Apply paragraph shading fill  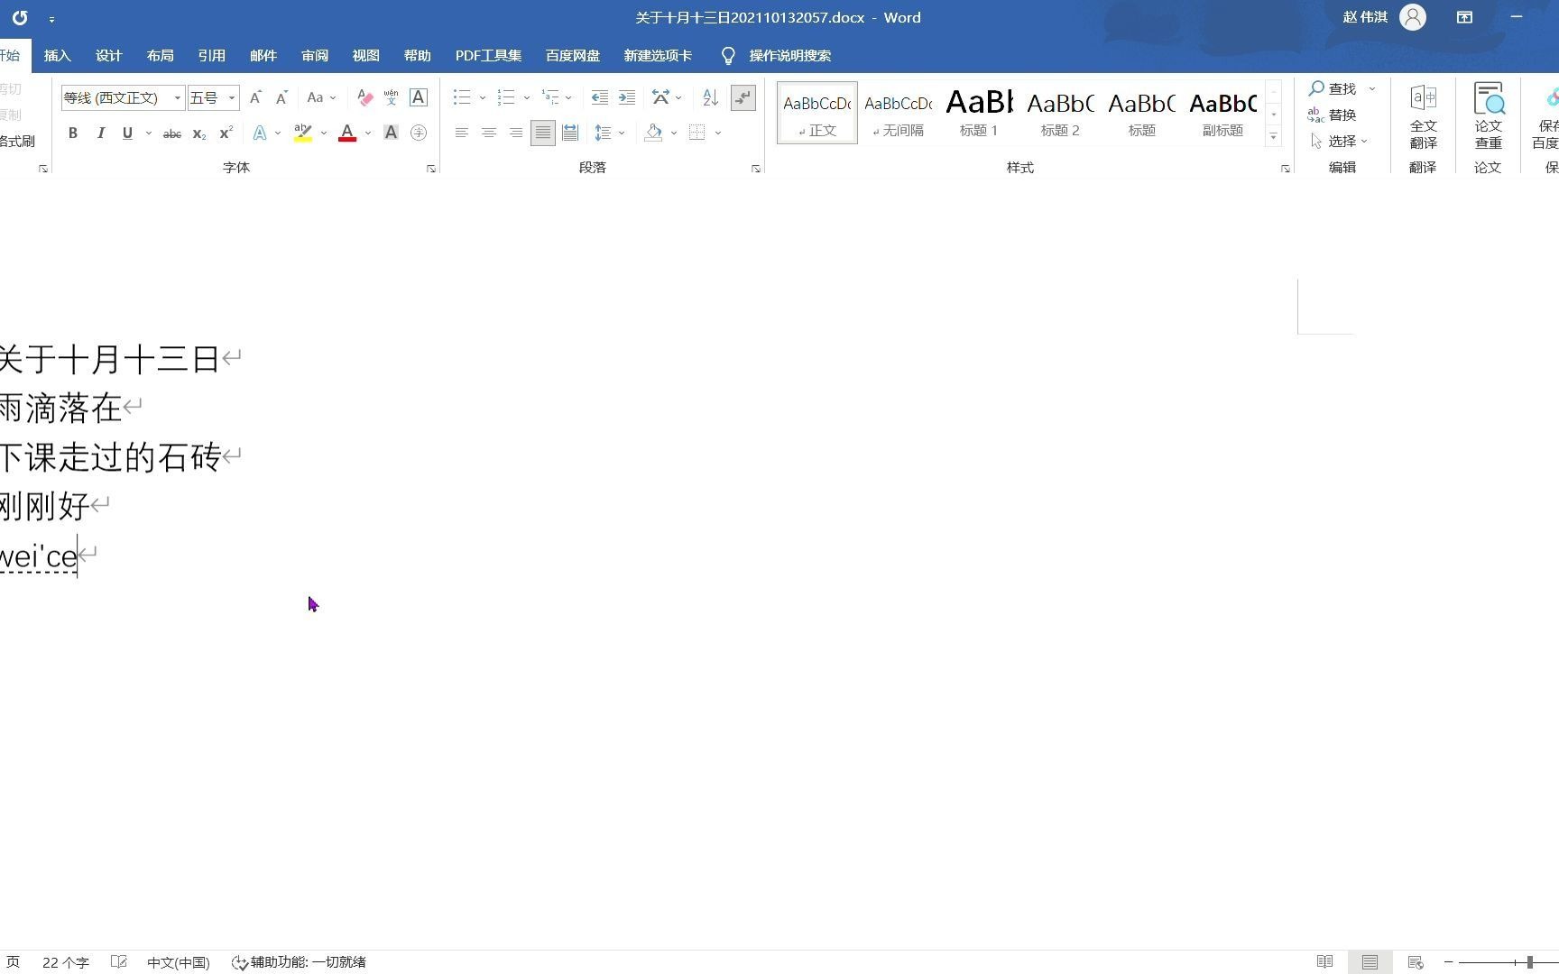tap(654, 133)
